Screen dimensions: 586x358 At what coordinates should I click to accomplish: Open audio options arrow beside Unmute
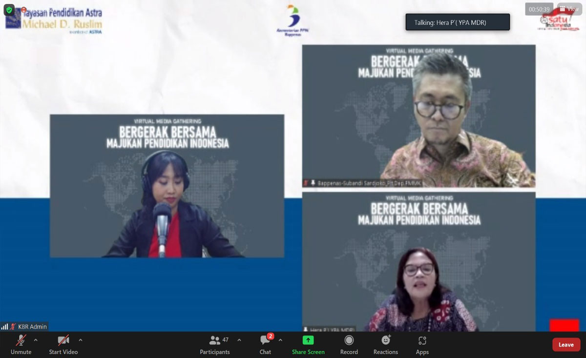pyautogui.click(x=36, y=340)
